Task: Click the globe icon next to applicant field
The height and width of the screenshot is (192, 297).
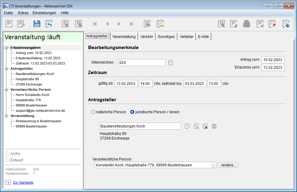Action: pyautogui.click(x=214, y=126)
